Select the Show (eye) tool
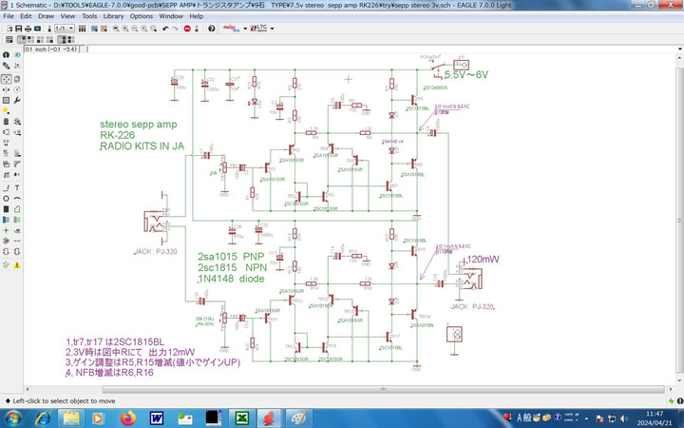Image resolution: width=684 pixels, height=428 pixels. 19,55
